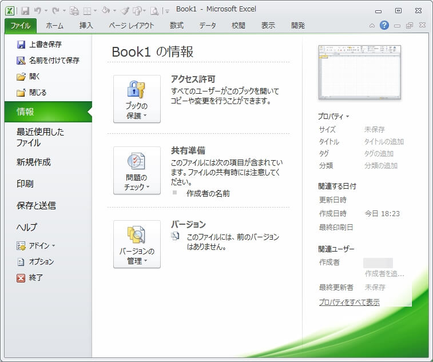
Task: Expand the バージョンの管理 dropdown button
Action: (x=137, y=244)
